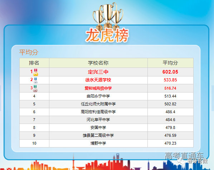Click rank number 10 in the table
The width and height of the screenshot is (214, 170).
(34, 143)
